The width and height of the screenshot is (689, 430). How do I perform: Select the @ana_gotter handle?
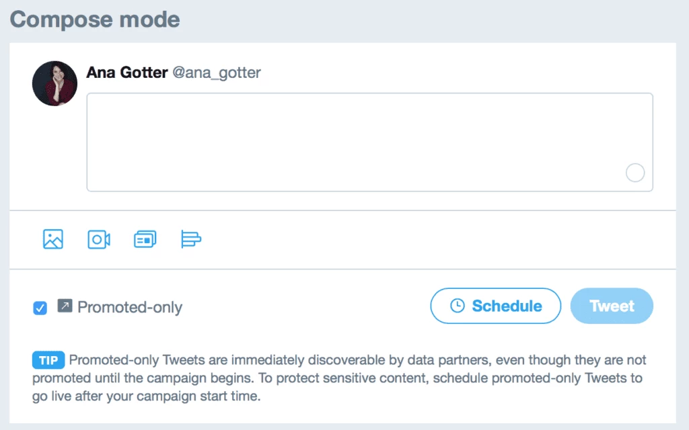tap(217, 73)
